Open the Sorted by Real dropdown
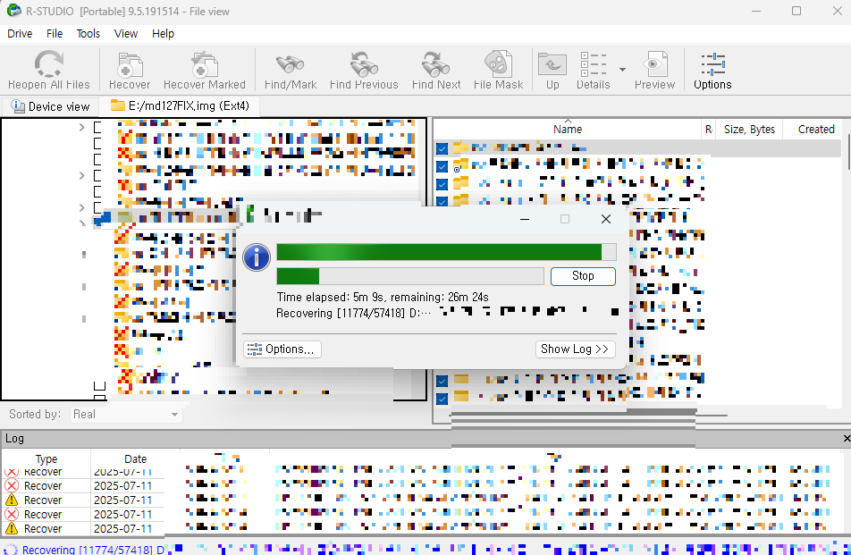Screen dimensions: 851x555 click(x=126, y=415)
